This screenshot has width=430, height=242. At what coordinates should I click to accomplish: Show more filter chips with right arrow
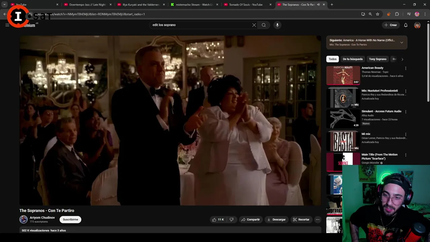tap(402, 59)
